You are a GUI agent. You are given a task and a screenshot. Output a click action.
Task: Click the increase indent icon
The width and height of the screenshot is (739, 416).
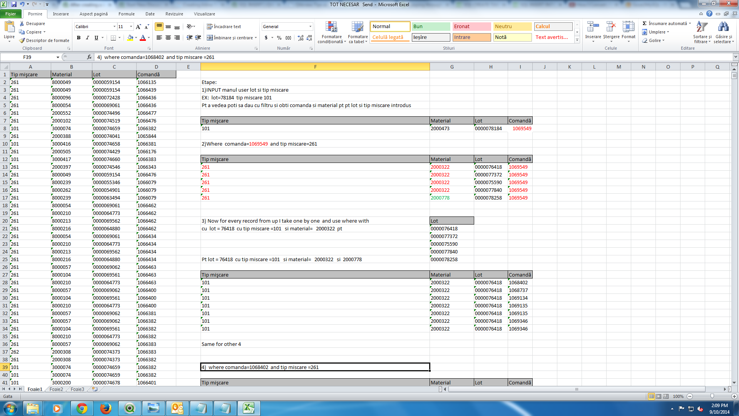point(198,38)
